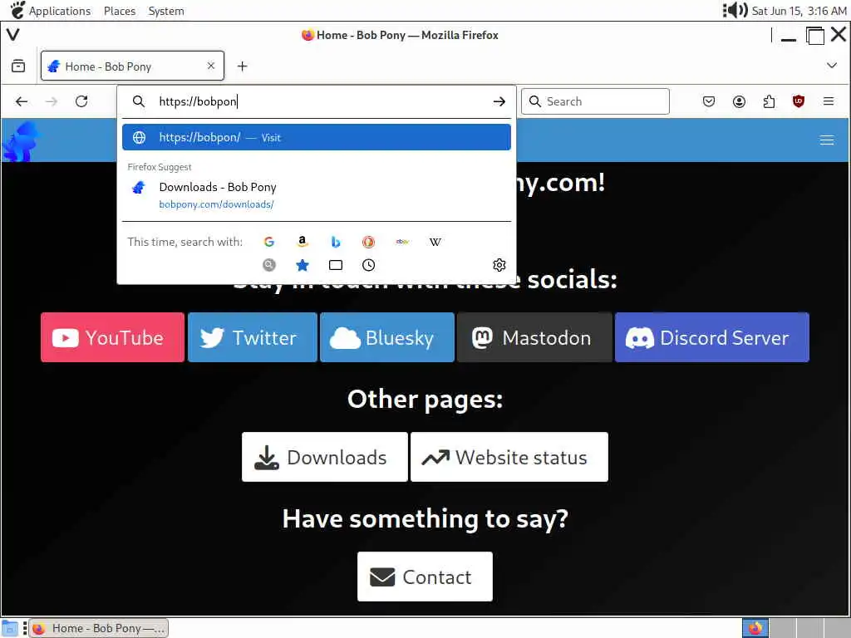
Task: Switch to the Home - Bob Pony tab
Action: (x=132, y=66)
